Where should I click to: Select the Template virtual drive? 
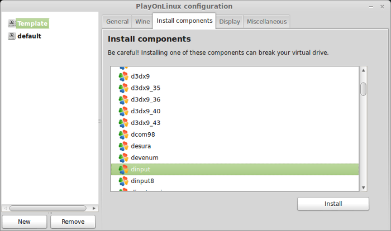point(32,23)
